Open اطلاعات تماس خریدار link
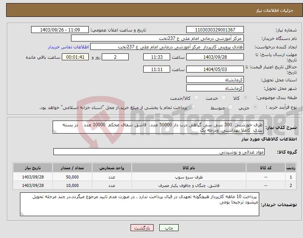Viewport: 303px width, 238px height. click(68, 47)
